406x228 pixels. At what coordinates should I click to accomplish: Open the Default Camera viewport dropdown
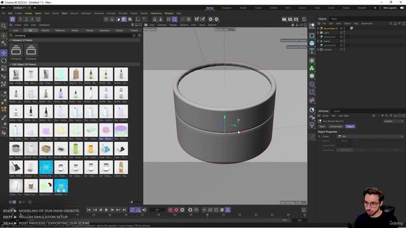click(x=225, y=30)
